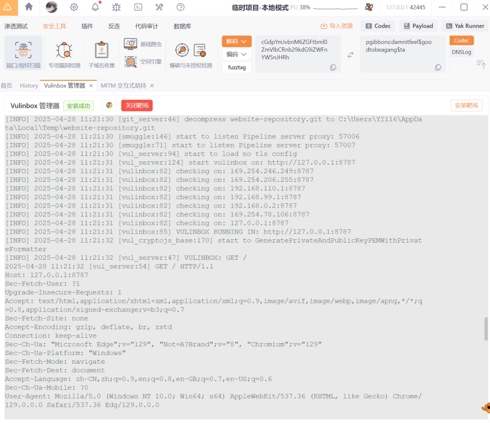Expand the 解码 decode dropdown
Viewport: 490px width, 423px height.
click(x=236, y=42)
